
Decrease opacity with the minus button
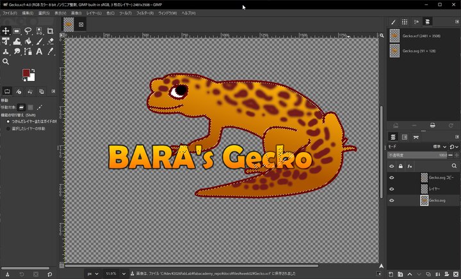(x=450, y=155)
